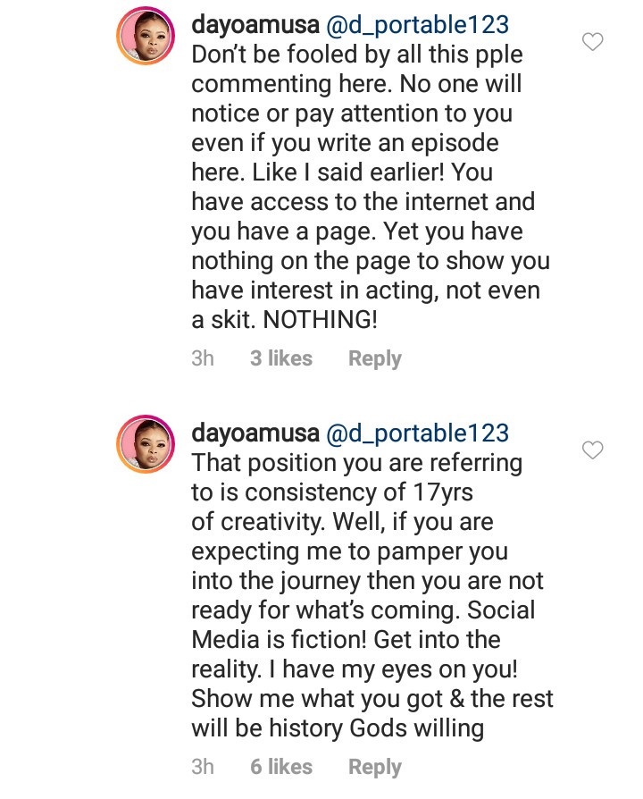Screen dimensions: 643x799
Task: Like the comment ending with "NOTHING!"
Action: pyautogui.click(x=592, y=41)
